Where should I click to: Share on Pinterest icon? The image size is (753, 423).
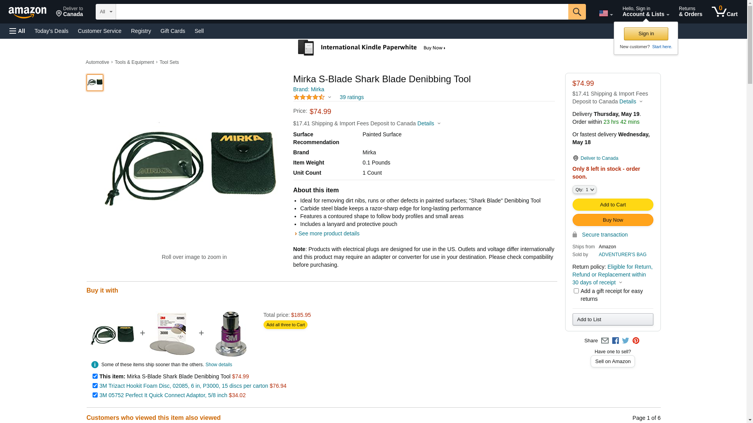click(636, 341)
